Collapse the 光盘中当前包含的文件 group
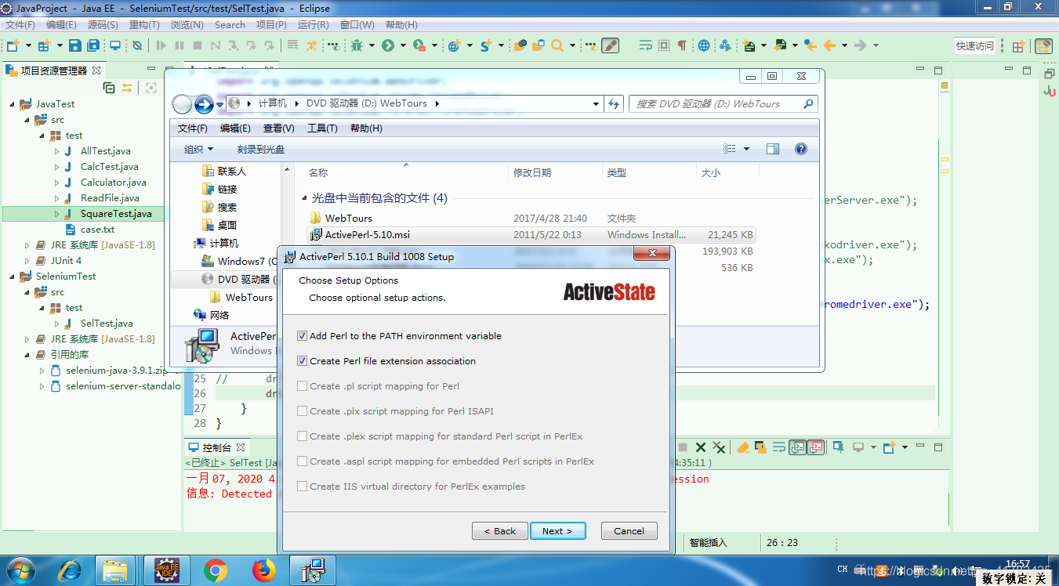This screenshot has width=1059, height=586. click(x=304, y=198)
